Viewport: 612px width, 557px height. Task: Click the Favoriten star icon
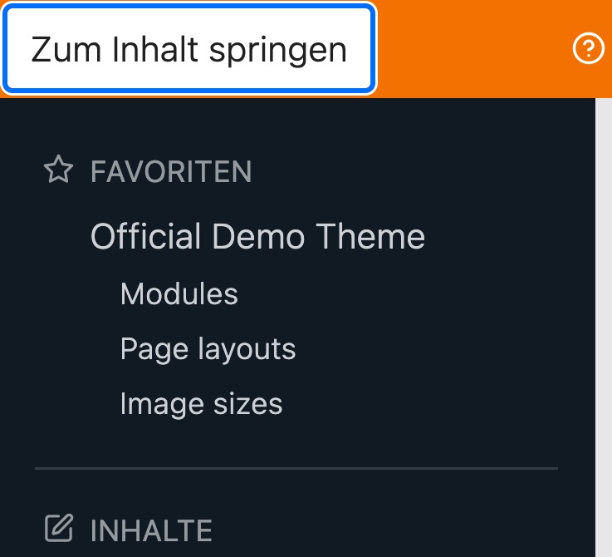click(58, 171)
